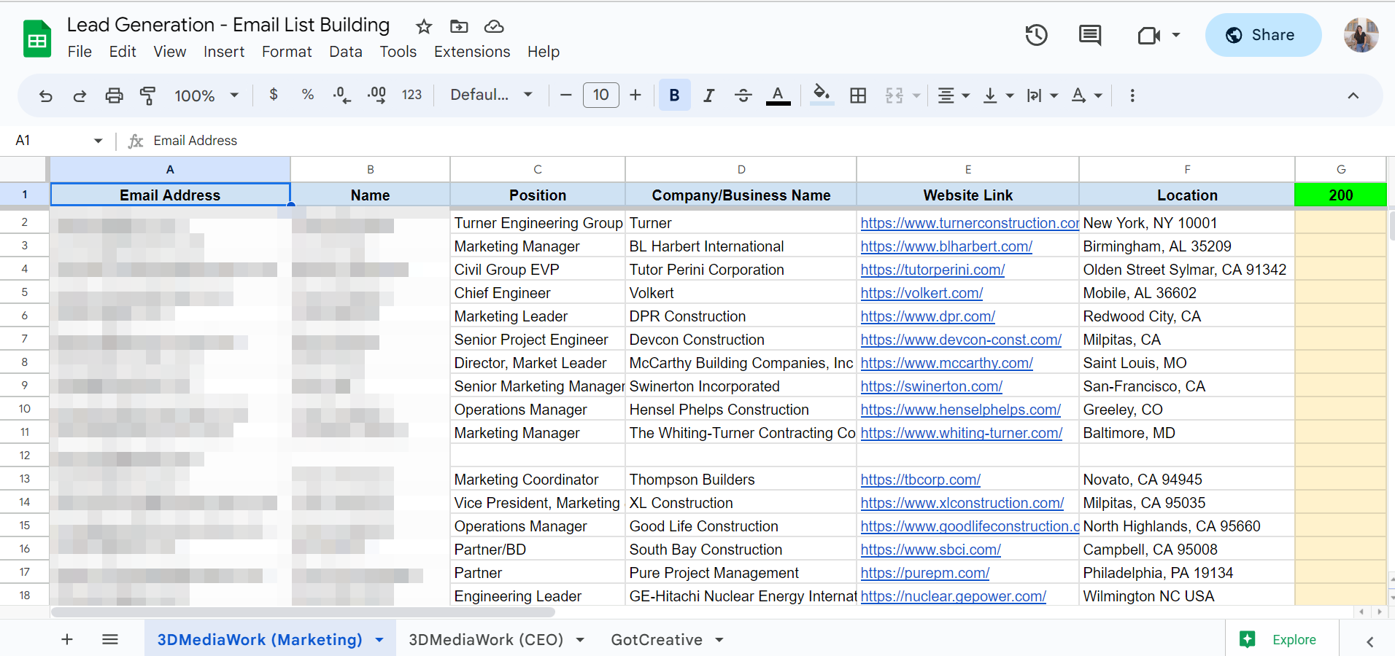Move document with folder icon
This screenshot has height=656, width=1395.
click(x=459, y=27)
